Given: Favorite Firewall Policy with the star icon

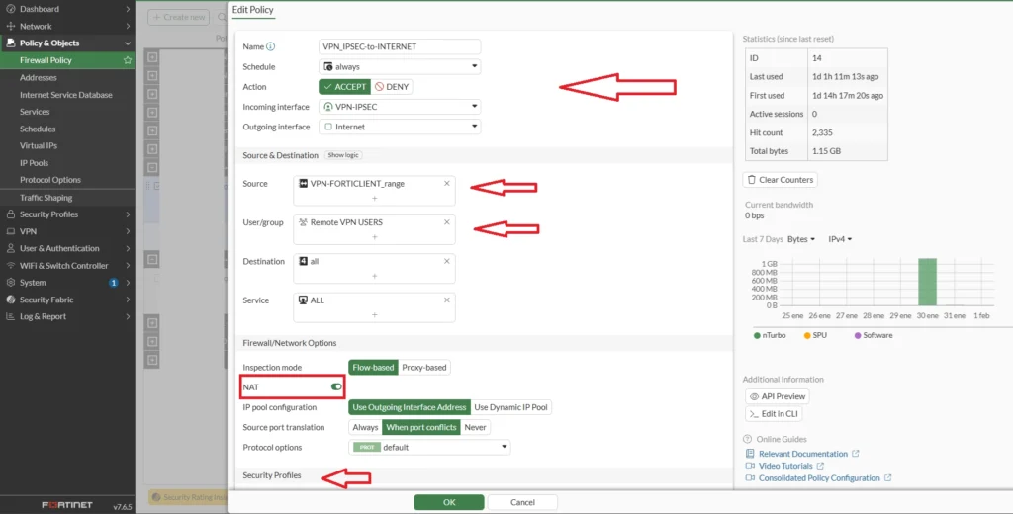Looking at the screenshot, I should (x=128, y=60).
